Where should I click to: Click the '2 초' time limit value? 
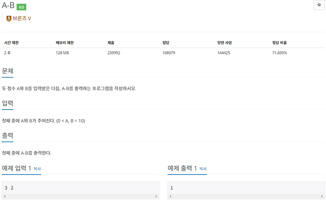[7, 53]
